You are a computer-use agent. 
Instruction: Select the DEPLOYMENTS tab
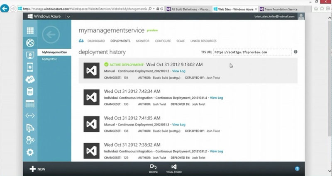(x=120, y=41)
